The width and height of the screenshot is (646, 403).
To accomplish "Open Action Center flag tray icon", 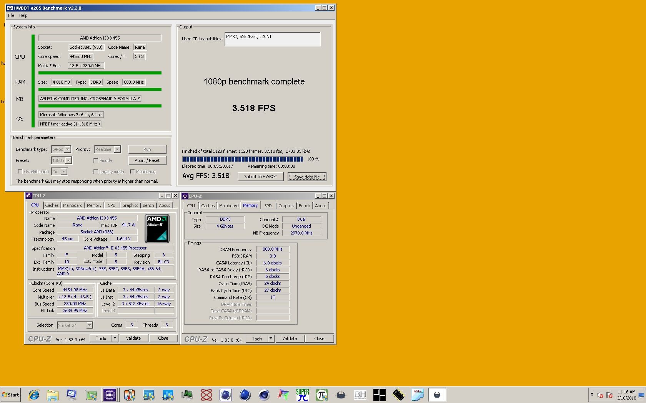I will 609,395.
